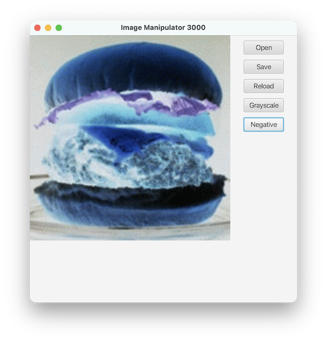
Task: Maximize the window using the green button
Action: click(x=59, y=28)
